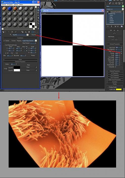Select the blue material sample sphere

tap(10, 9)
